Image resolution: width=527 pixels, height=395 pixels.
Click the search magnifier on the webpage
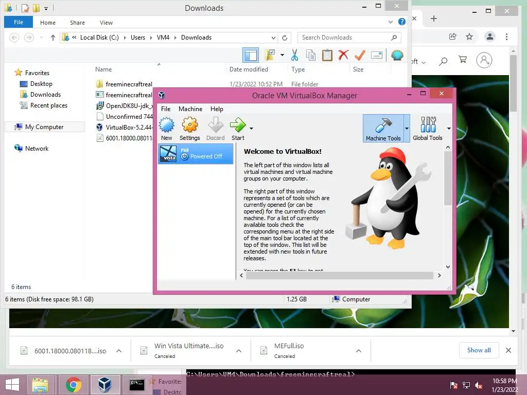point(443,61)
